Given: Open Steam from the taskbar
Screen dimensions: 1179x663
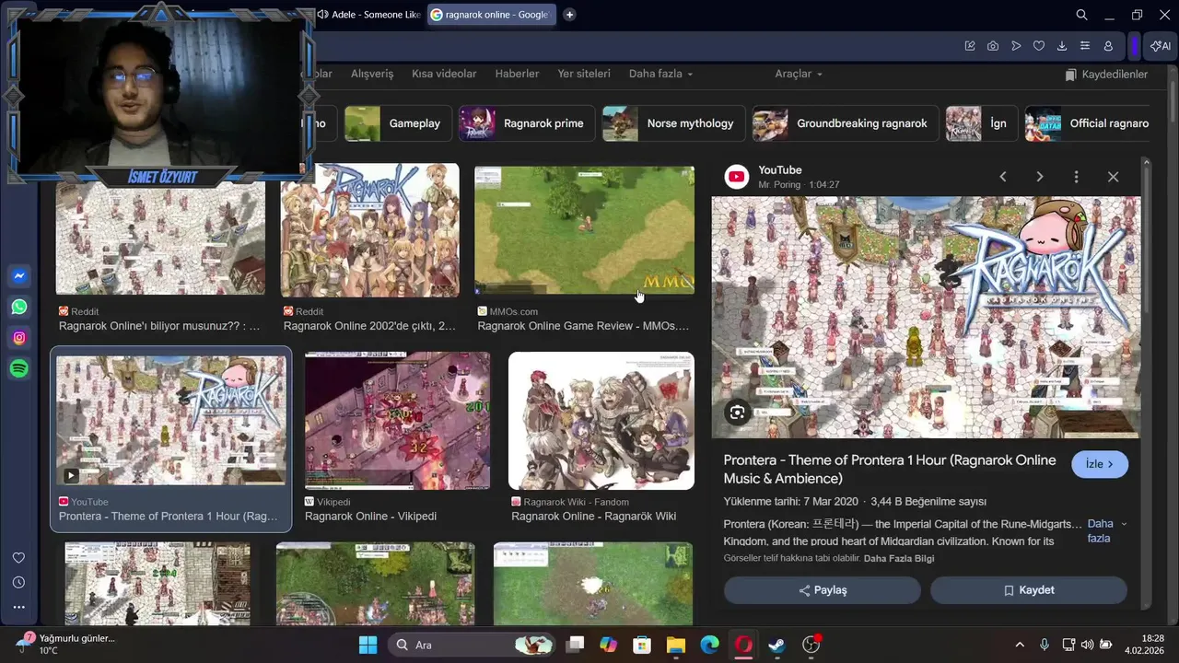Looking at the screenshot, I should (776, 645).
